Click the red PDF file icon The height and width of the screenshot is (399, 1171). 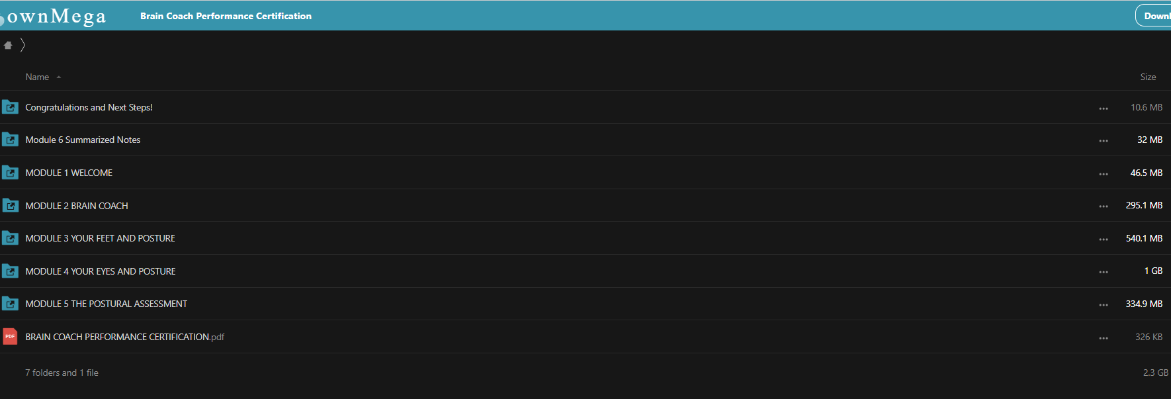click(x=10, y=337)
